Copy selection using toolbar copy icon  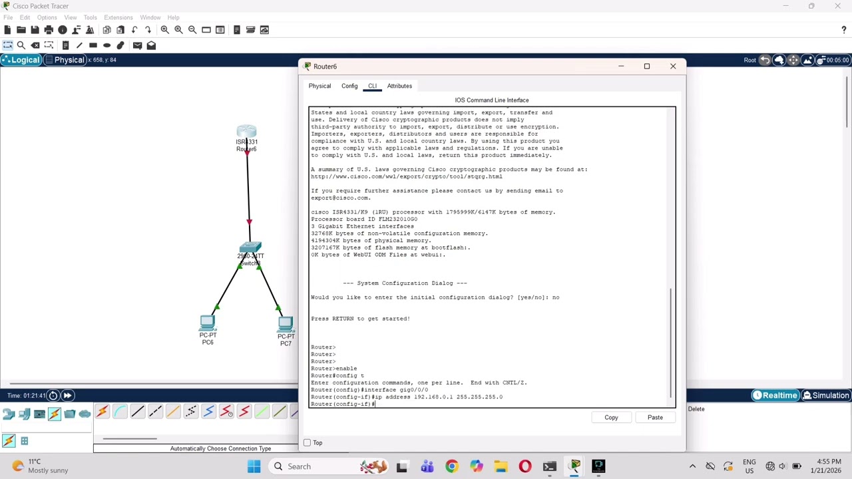[106, 30]
